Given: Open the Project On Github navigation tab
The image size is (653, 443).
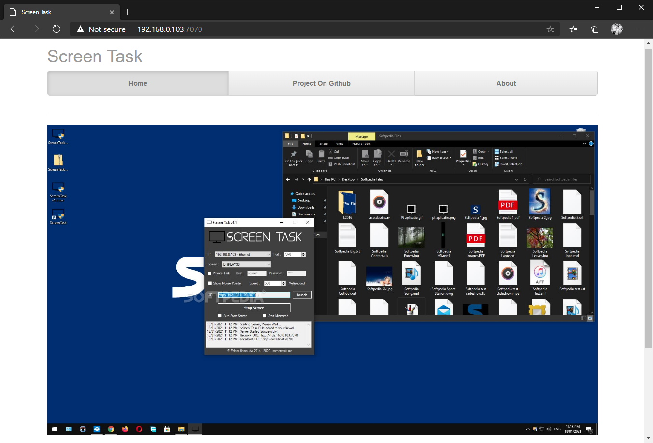Looking at the screenshot, I should (322, 83).
